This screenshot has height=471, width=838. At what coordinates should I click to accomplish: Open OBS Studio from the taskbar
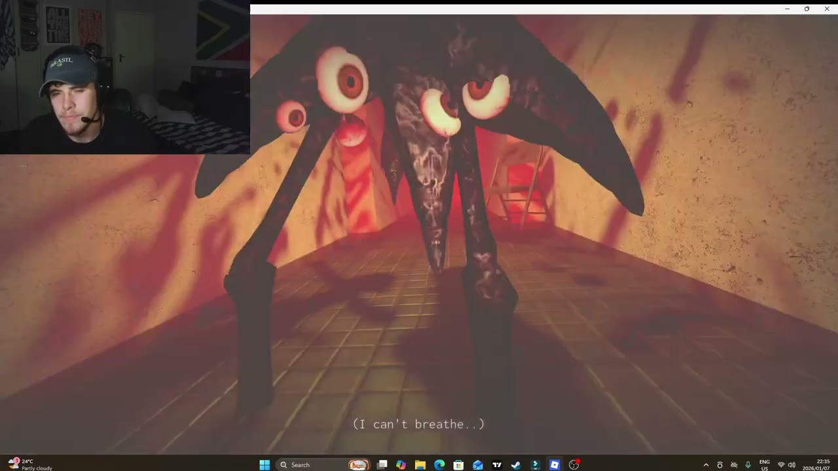(x=574, y=464)
